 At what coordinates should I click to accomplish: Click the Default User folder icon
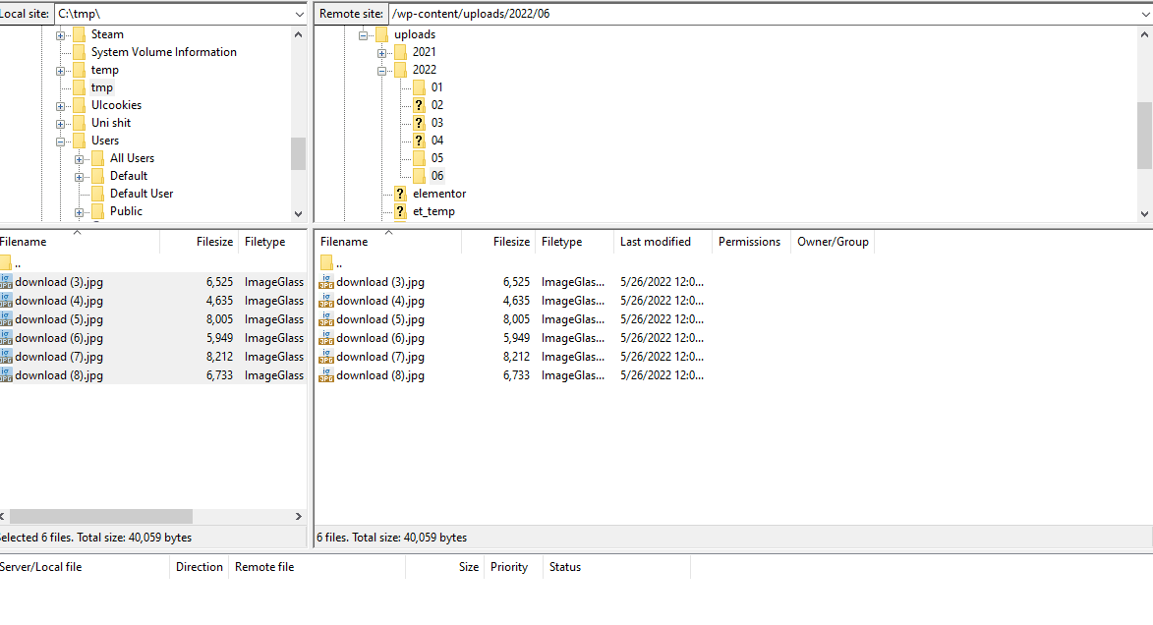tap(97, 194)
